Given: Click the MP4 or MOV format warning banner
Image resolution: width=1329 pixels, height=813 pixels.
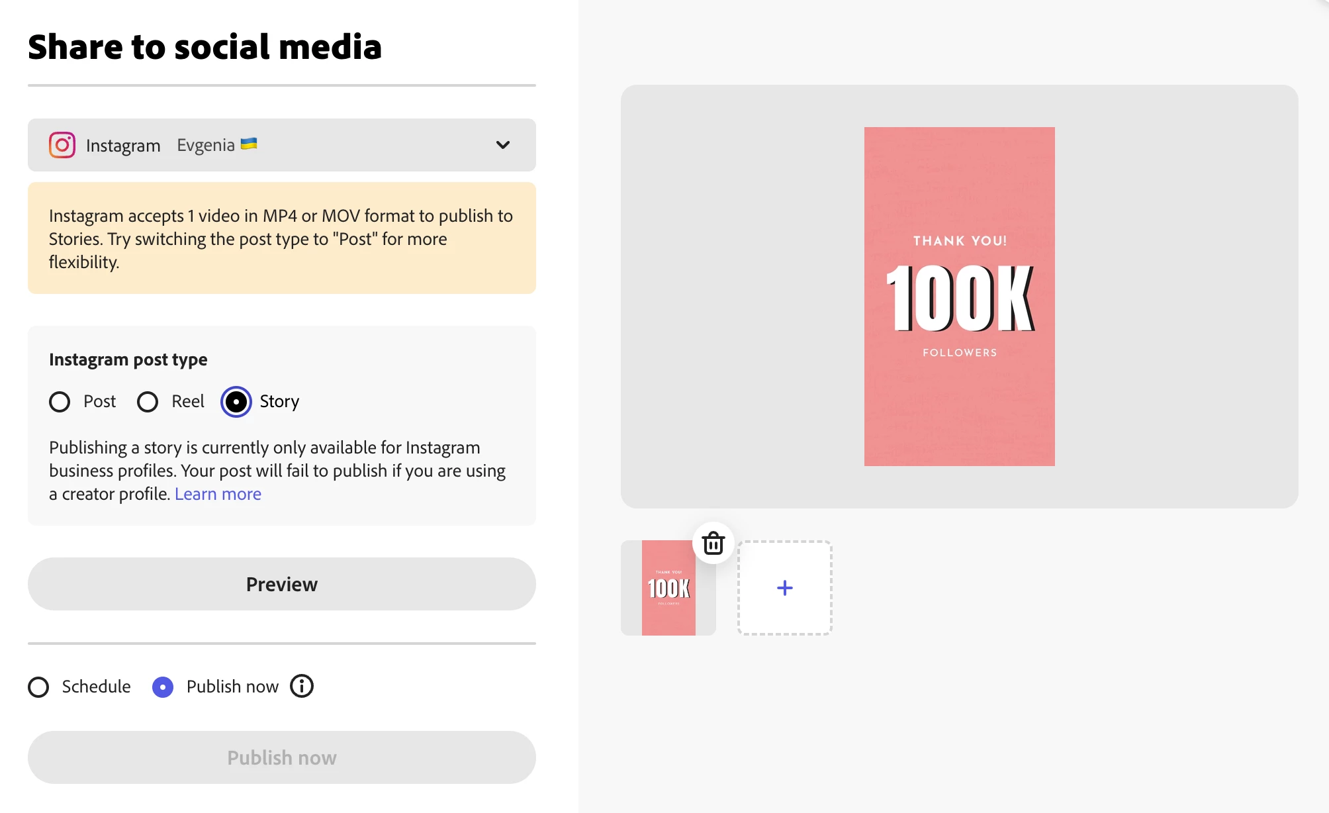Looking at the screenshot, I should pos(281,238).
